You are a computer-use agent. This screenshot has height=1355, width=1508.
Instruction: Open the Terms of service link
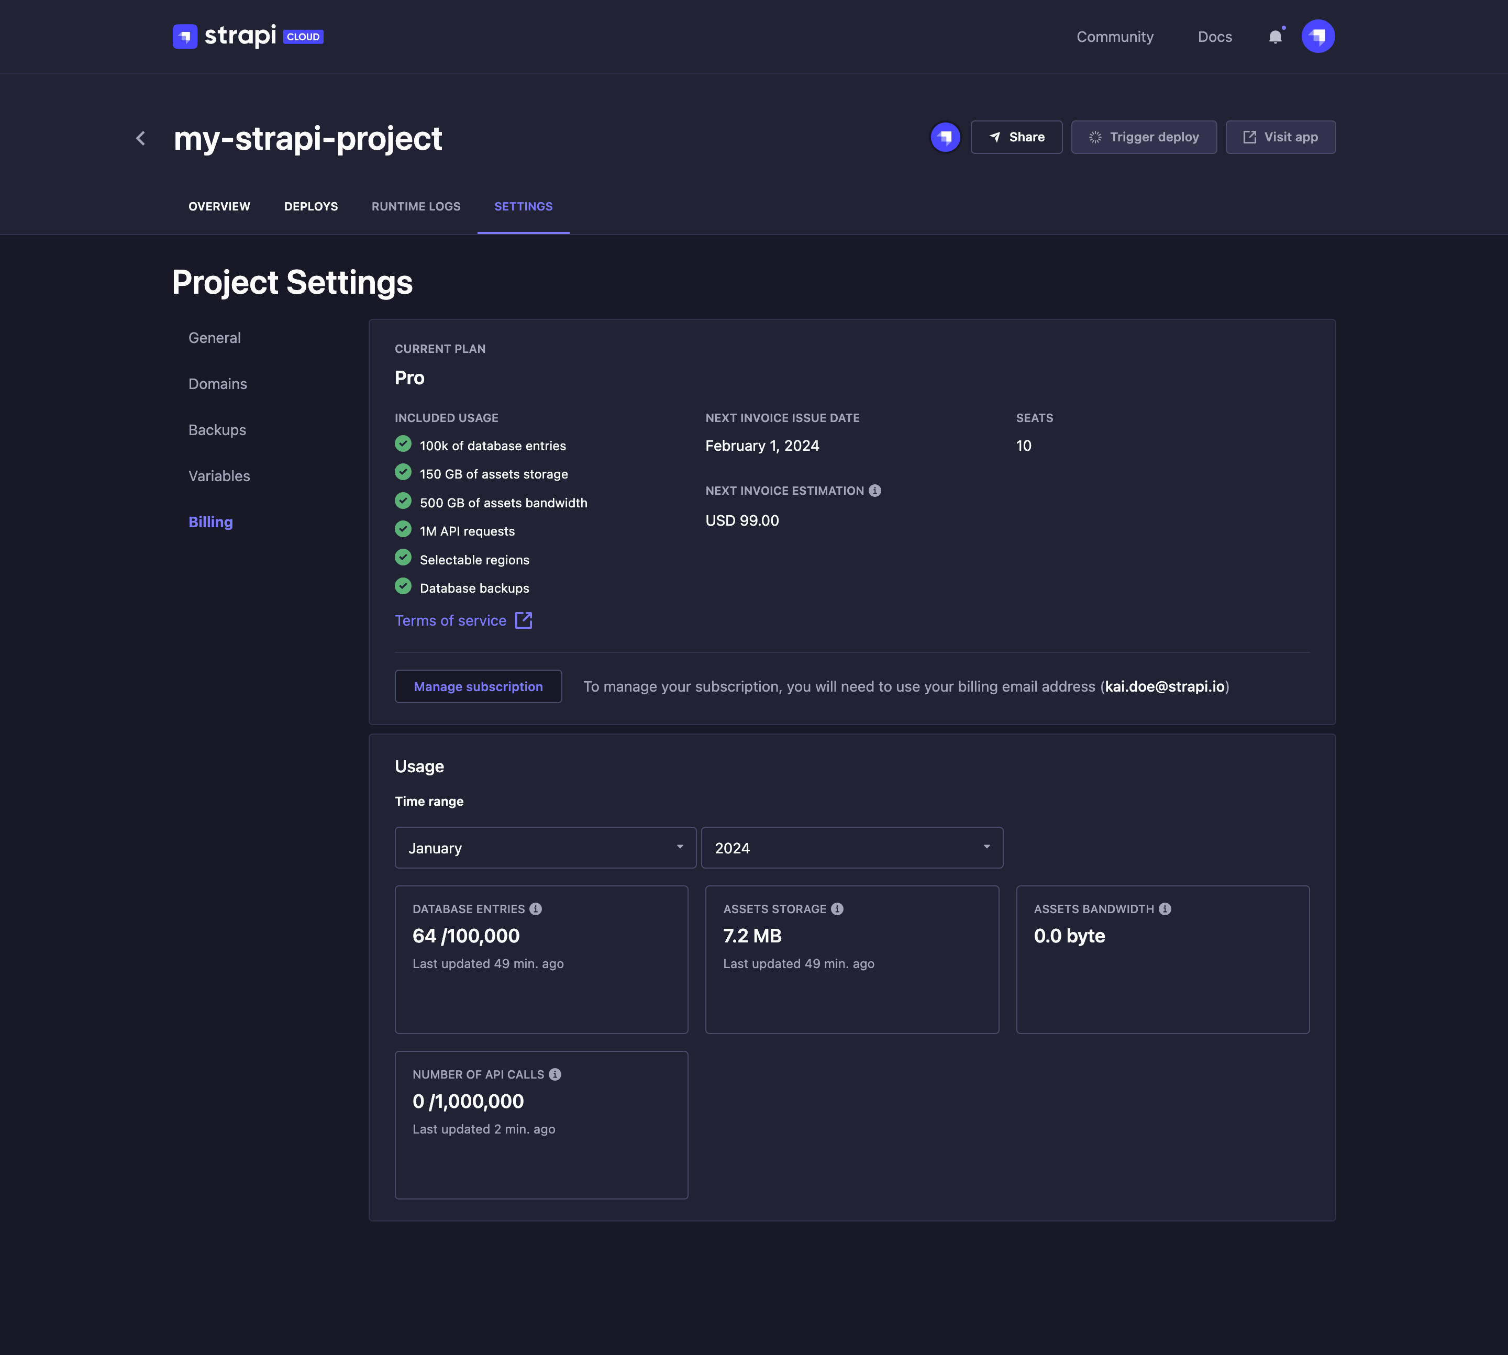[x=450, y=620]
